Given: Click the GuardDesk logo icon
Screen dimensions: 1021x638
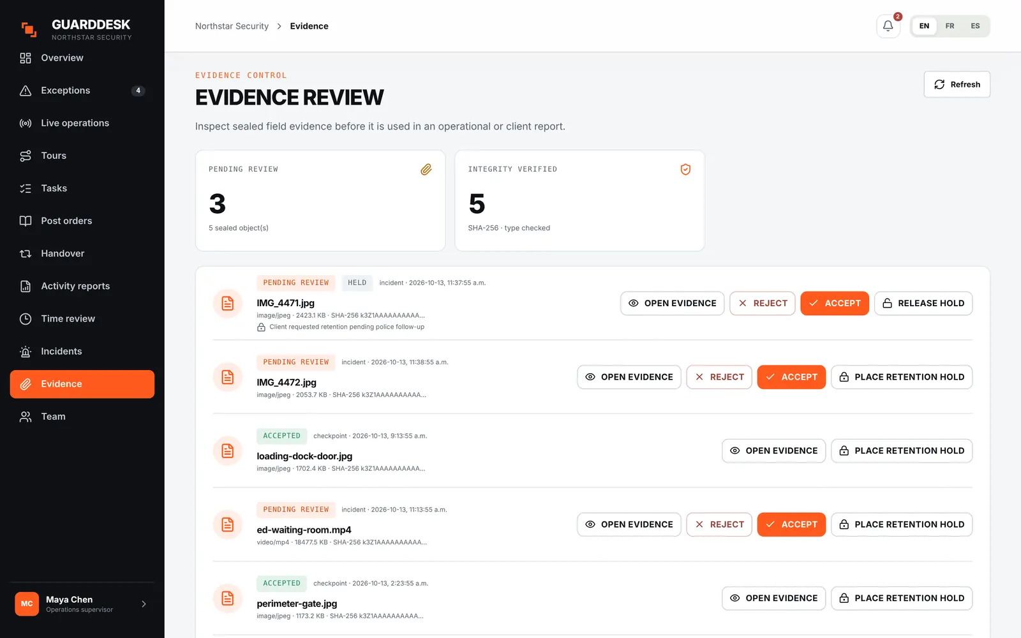Looking at the screenshot, I should [29, 29].
